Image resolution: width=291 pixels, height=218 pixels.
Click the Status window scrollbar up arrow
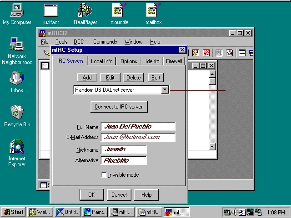pos(212,74)
